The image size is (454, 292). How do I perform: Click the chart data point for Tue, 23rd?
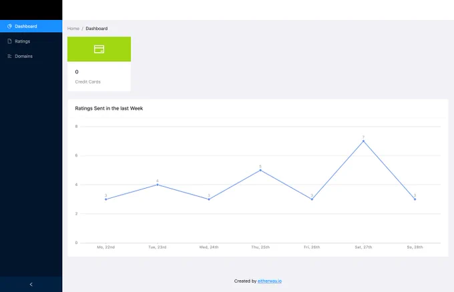tap(158, 185)
